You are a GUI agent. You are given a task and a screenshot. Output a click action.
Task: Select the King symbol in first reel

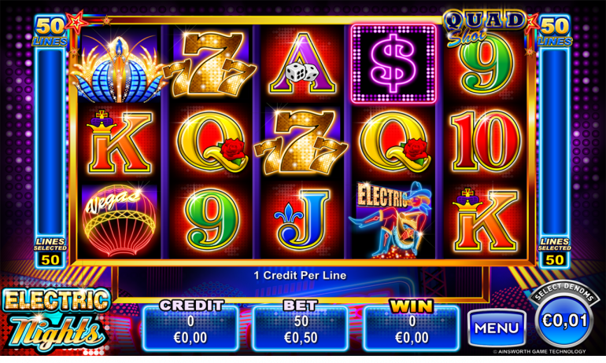119,142
